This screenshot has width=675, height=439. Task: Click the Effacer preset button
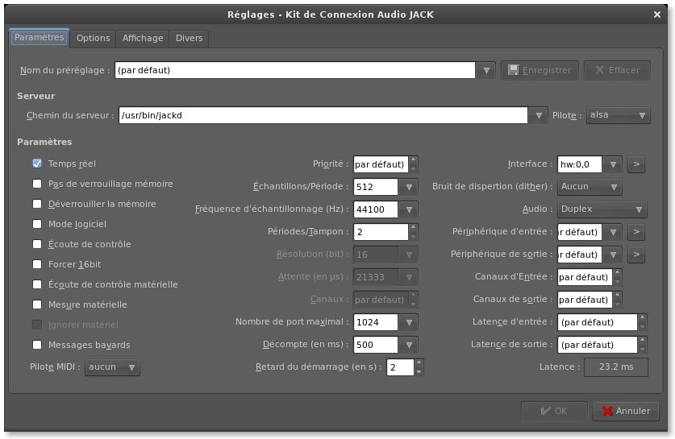click(617, 70)
